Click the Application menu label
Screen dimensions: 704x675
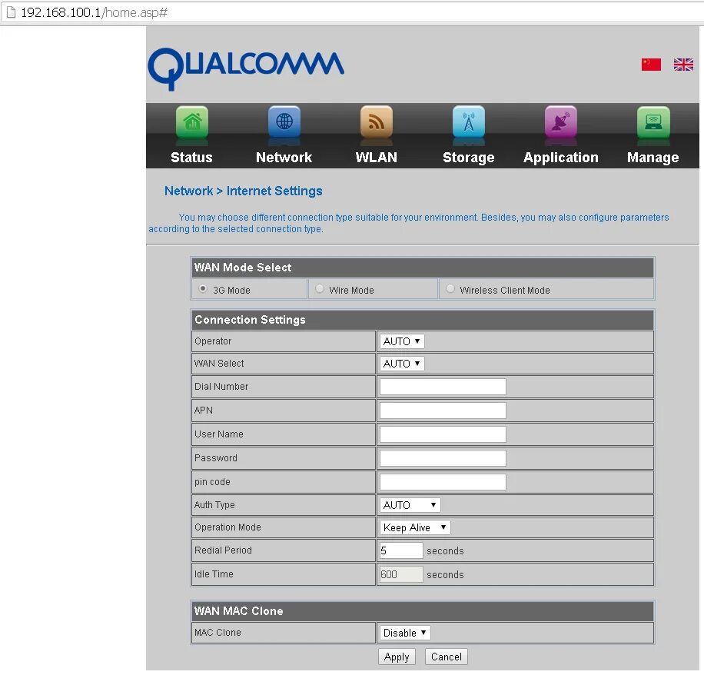[561, 157]
